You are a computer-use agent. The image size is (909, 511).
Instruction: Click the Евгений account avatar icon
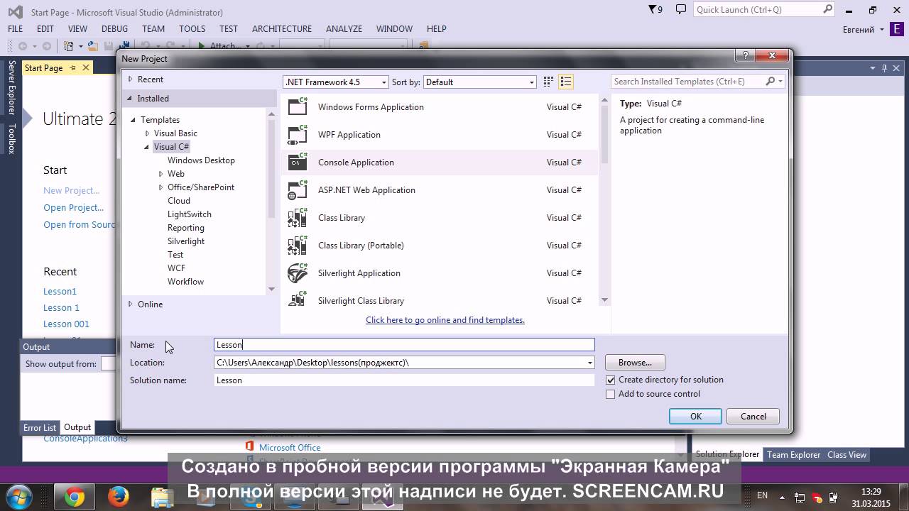coord(897,29)
